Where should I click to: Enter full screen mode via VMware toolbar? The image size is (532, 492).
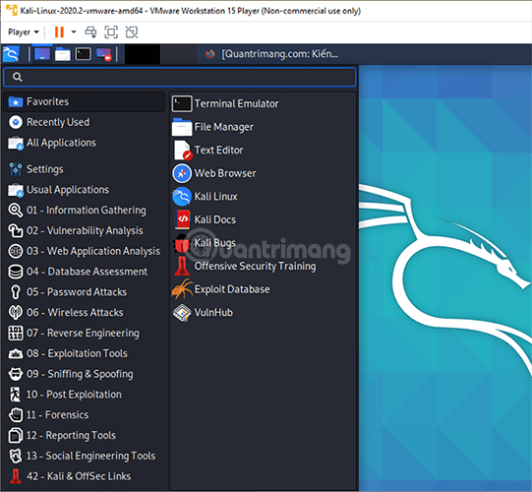click(x=111, y=32)
